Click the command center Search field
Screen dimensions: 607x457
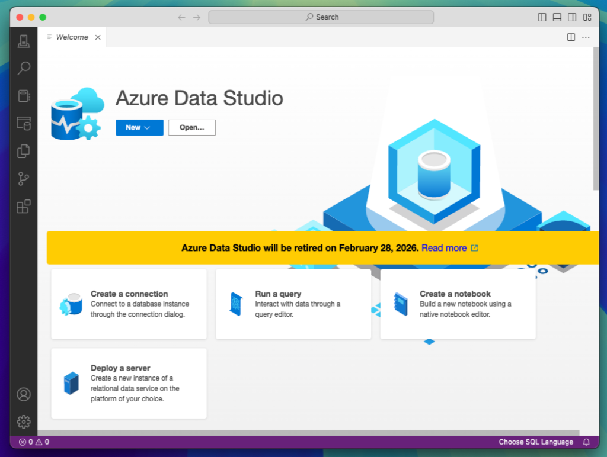point(321,17)
